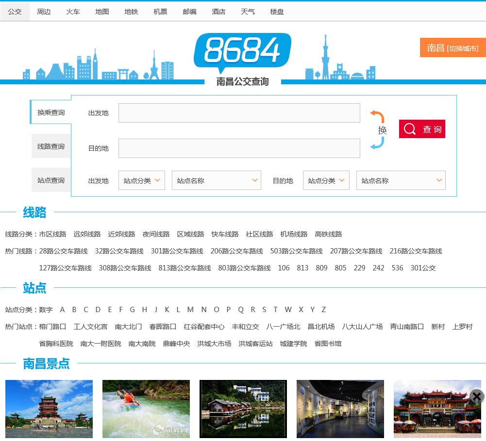Open hot station 昌北机场
Viewport: 486px width, 441px height.
[321, 327]
